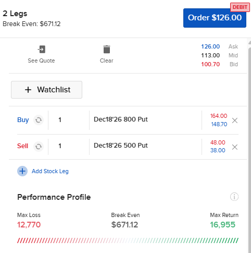This screenshot has height=253, width=251.
Task: Click the Performance Profile heading
Action: 54,197
